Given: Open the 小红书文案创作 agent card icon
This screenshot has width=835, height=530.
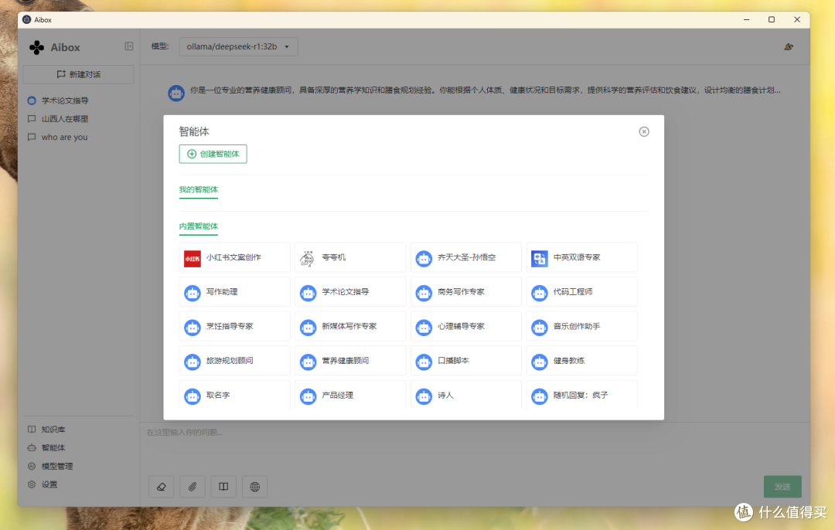Looking at the screenshot, I should point(193,258).
